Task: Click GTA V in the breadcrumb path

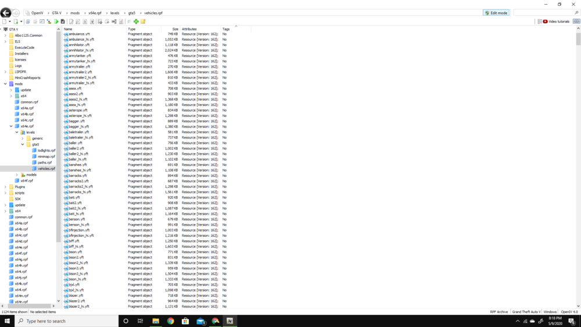Action: coord(57,13)
